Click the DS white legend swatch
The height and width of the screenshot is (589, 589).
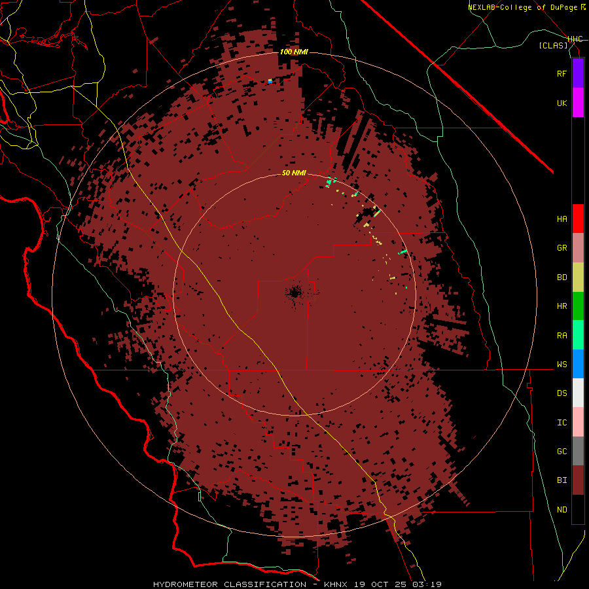click(578, 393)
